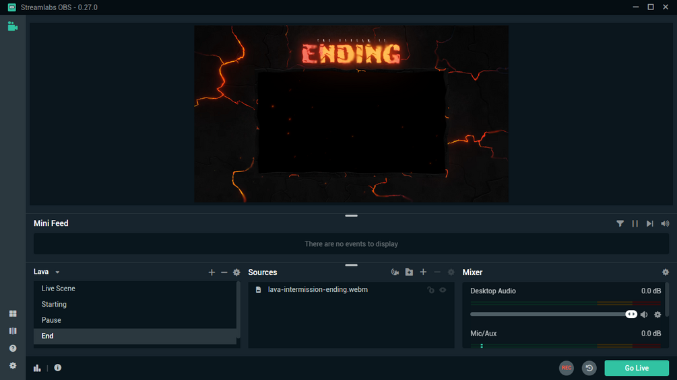Click resize handle above Mini Feed
Viewport: 677px width, 380px height.
[351, 215]
